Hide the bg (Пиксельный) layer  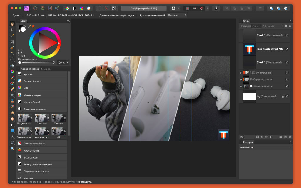click(x=287, y=96)
